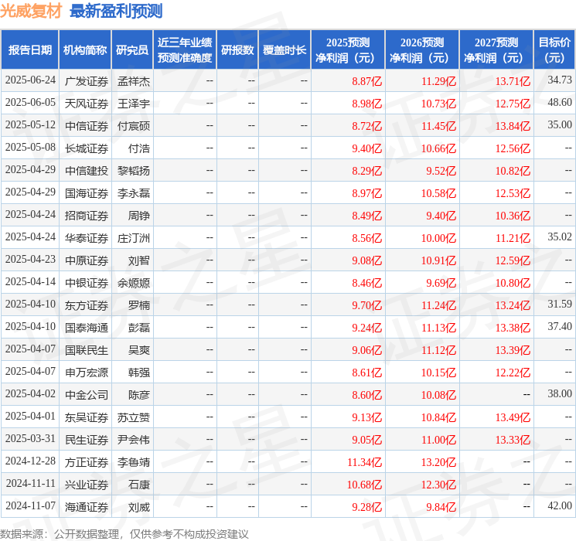This screenshot has height=541, width=576.
Task: Click the 2026预测净利润 column header
Action: point(421,50)
